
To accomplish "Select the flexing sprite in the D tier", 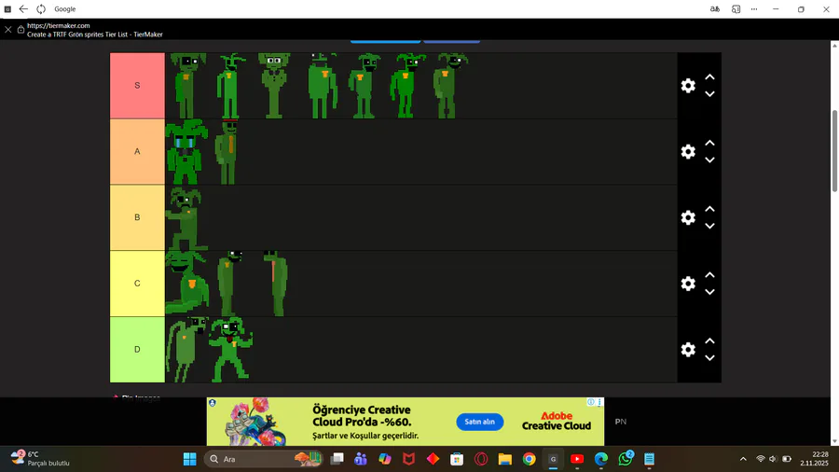I will click(230, 349).
